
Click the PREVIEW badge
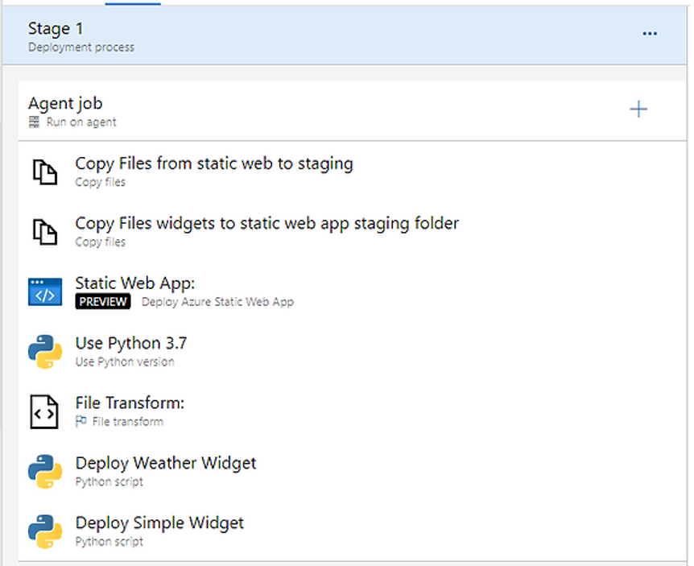[103, 301]
